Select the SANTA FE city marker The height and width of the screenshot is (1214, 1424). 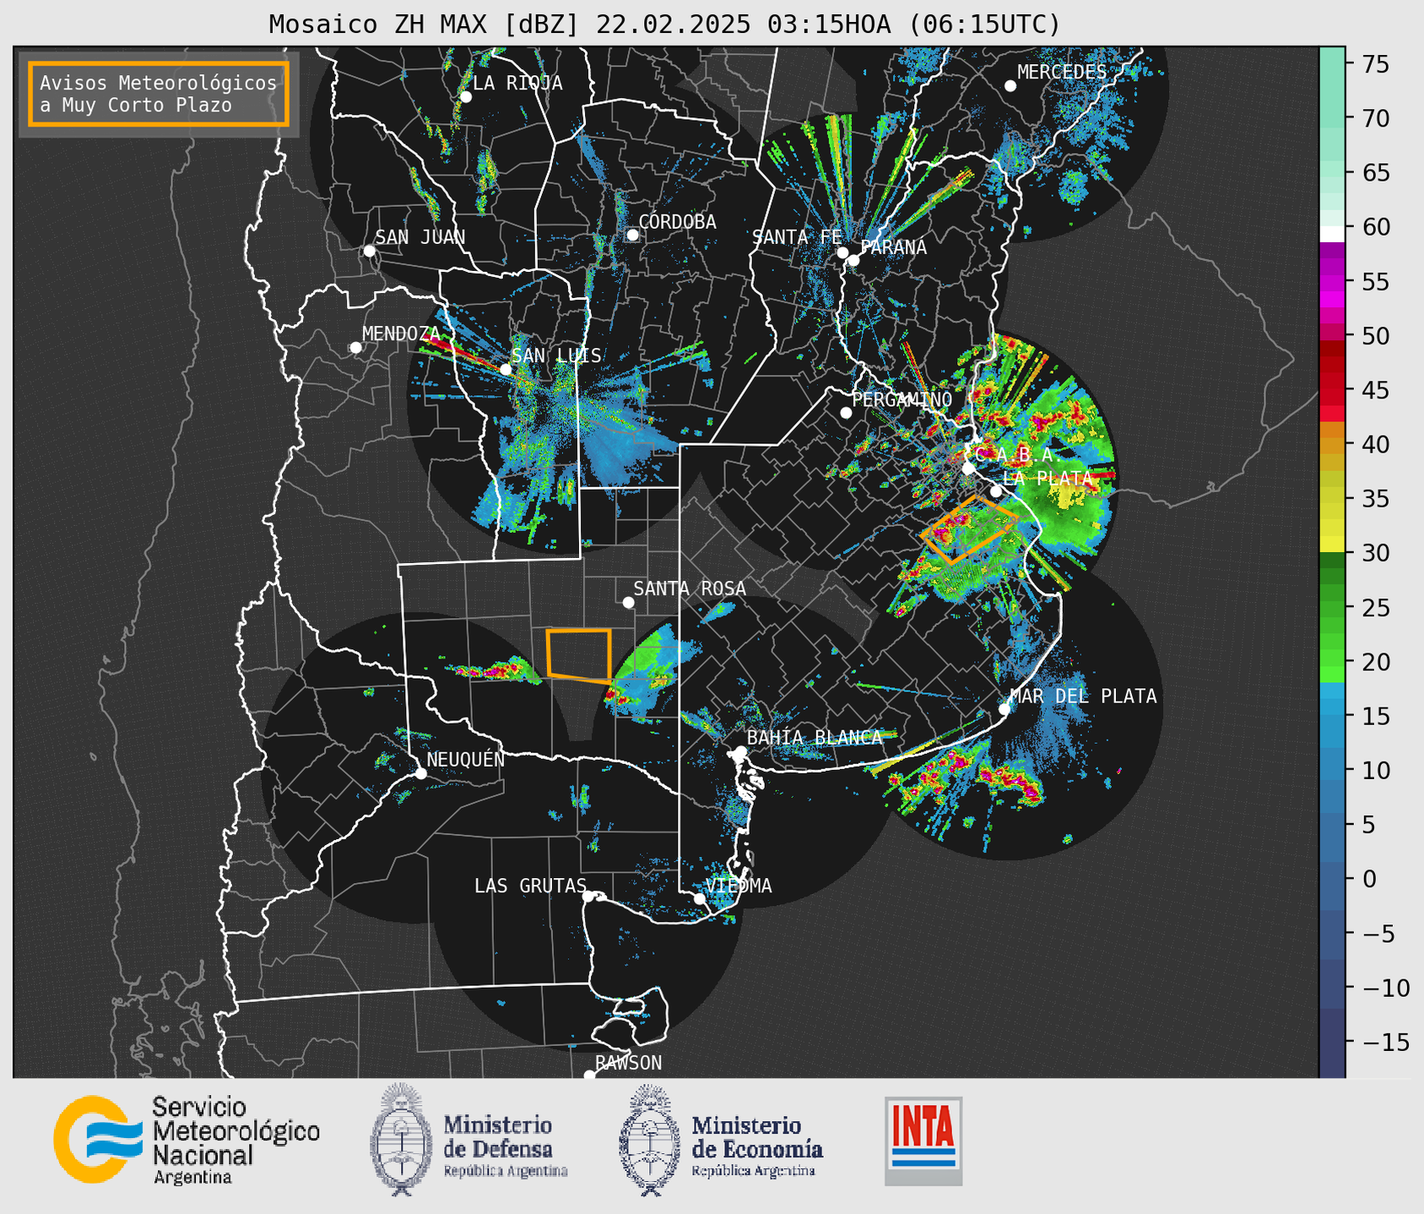(x=842, y=252)
